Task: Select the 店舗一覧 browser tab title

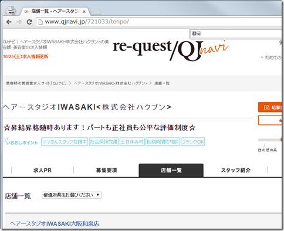Action: point(56,11)
